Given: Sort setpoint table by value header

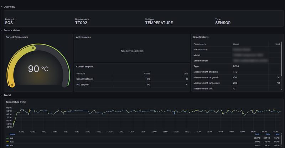Looking at the screenshot, I should pos(147,73).
